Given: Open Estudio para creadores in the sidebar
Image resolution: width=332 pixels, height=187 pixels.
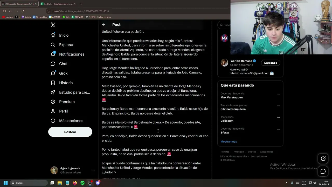Looking at the screenshot, I should (70, 92).
